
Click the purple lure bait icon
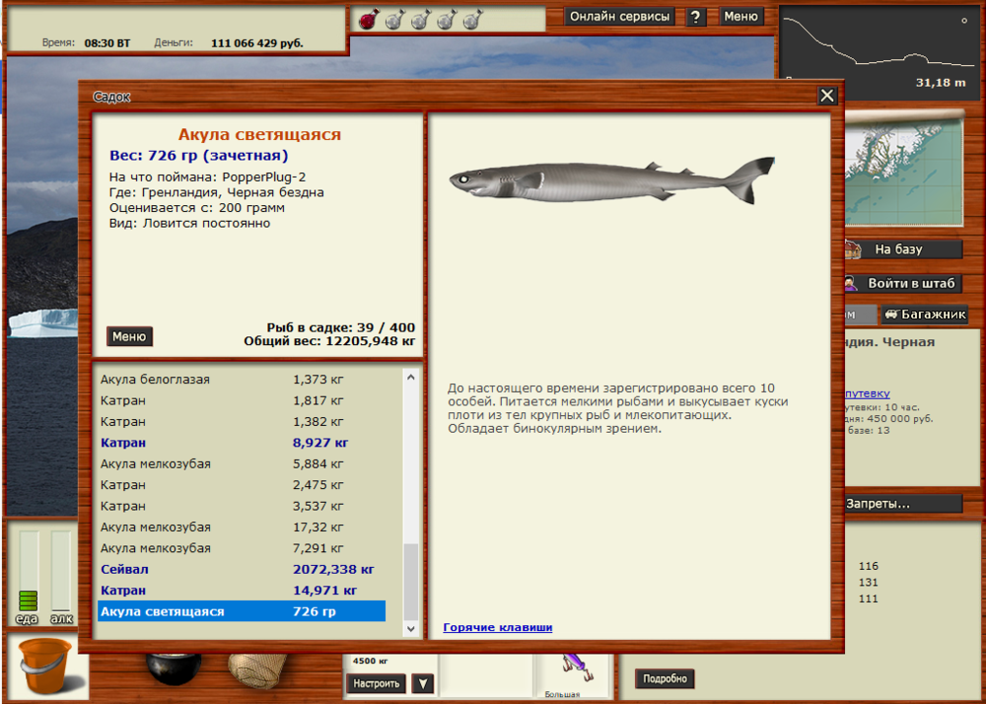pyautogui.click(x=572, y=667)
